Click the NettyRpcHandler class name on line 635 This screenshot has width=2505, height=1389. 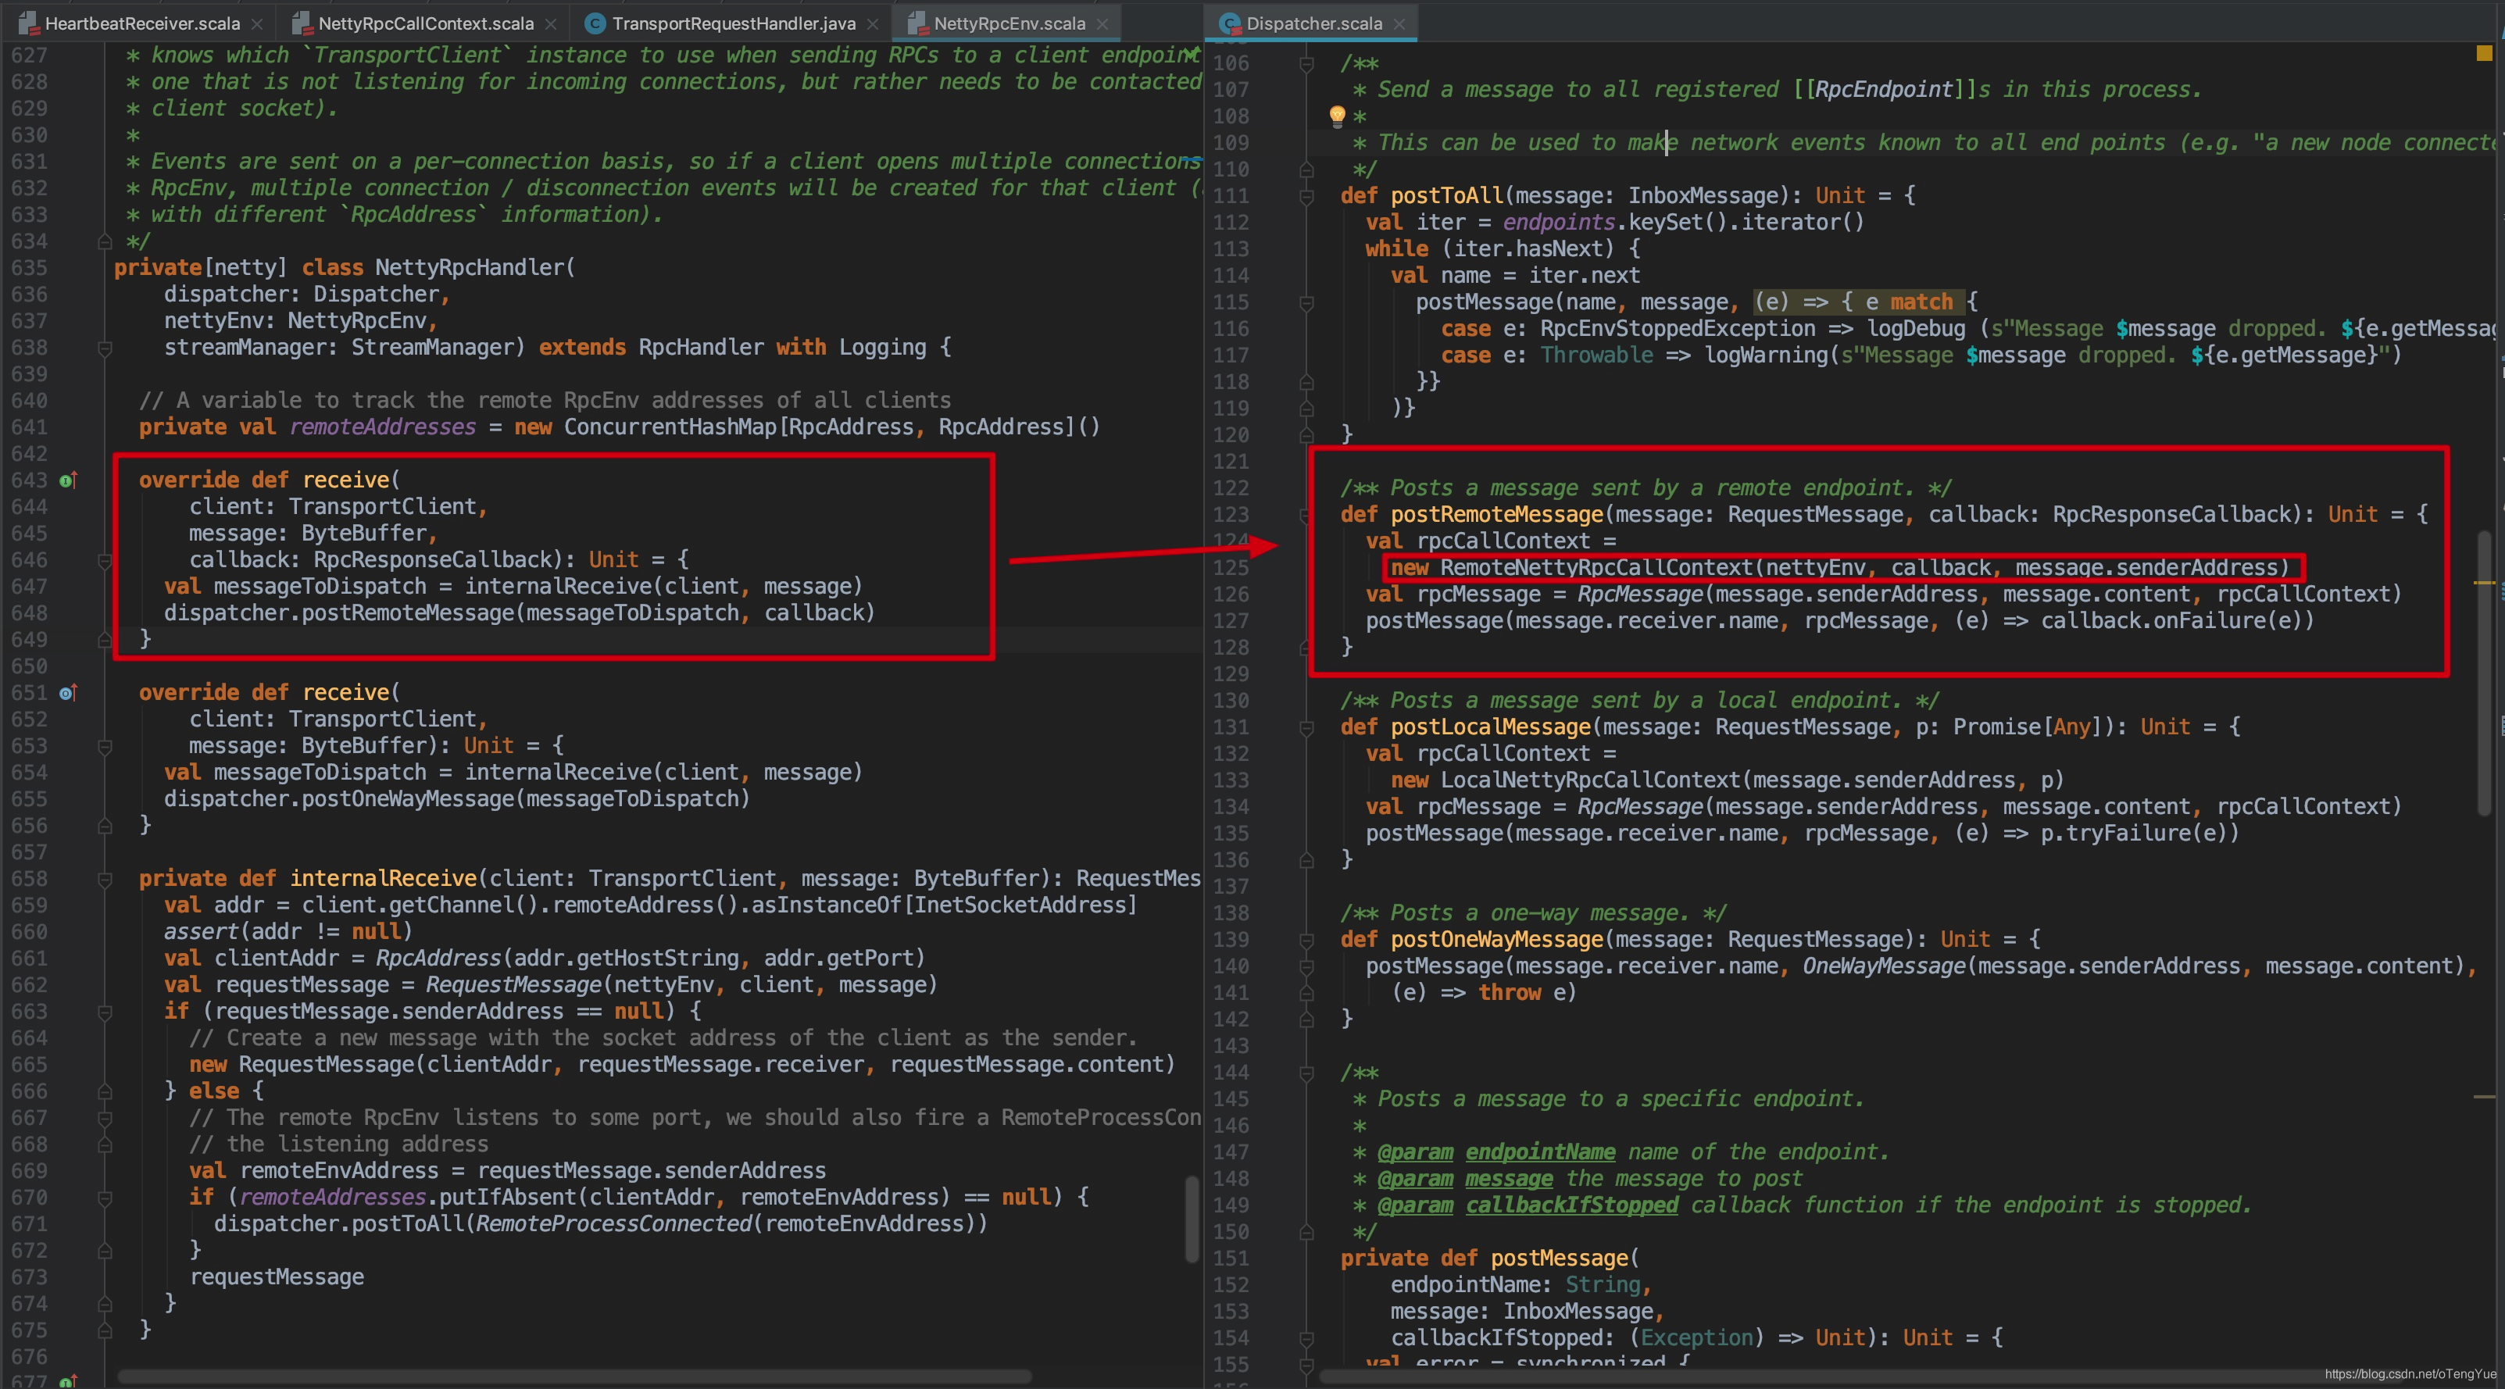470,268
